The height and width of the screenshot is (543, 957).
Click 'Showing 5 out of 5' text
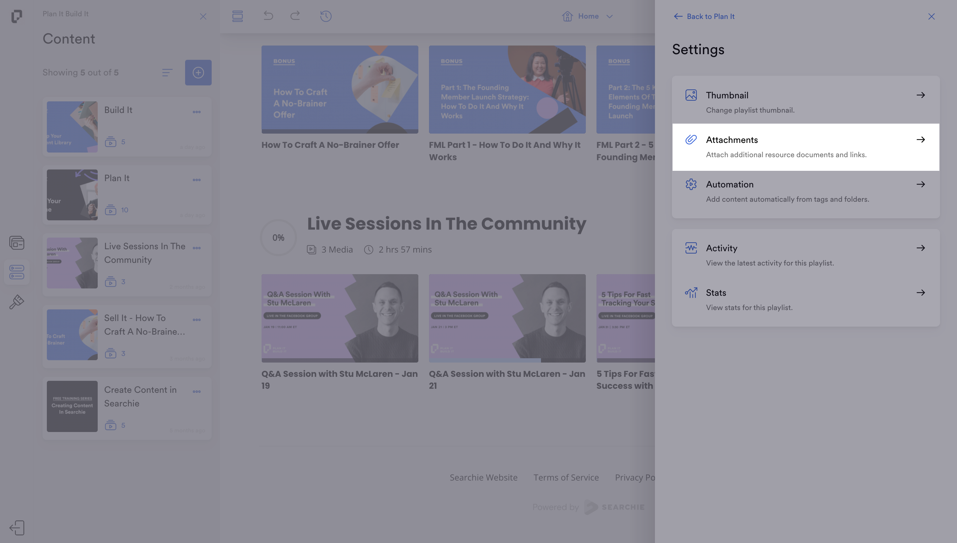[x=80, y=72]
